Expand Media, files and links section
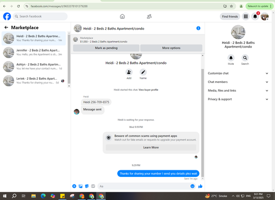Image resolution: width=275 pixels, height=200 pixels. click(x=238, y=91)
